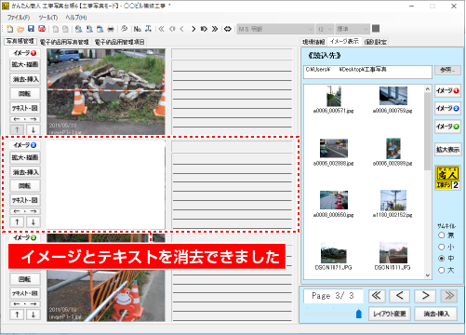Image resolution: width=466 pixels, height=335 pixels.
Task: Click the double-headed arrow toolbar icon
Action: pos(228,29)
